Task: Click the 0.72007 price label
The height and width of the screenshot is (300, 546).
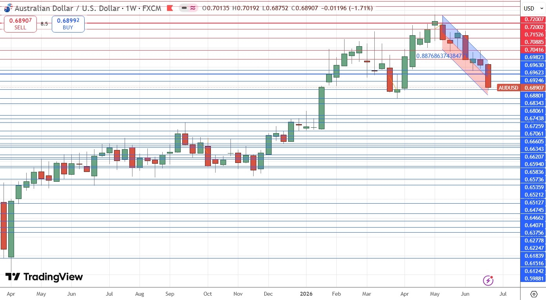Action: coord(533,19)
